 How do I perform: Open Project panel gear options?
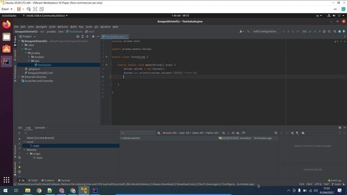pos(93,36)
